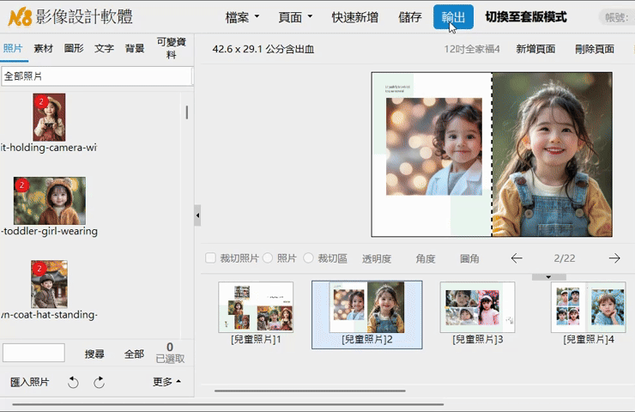Click 刪除頁面 to delete page
Screen dimensions: 635x412
coord(595,49)
